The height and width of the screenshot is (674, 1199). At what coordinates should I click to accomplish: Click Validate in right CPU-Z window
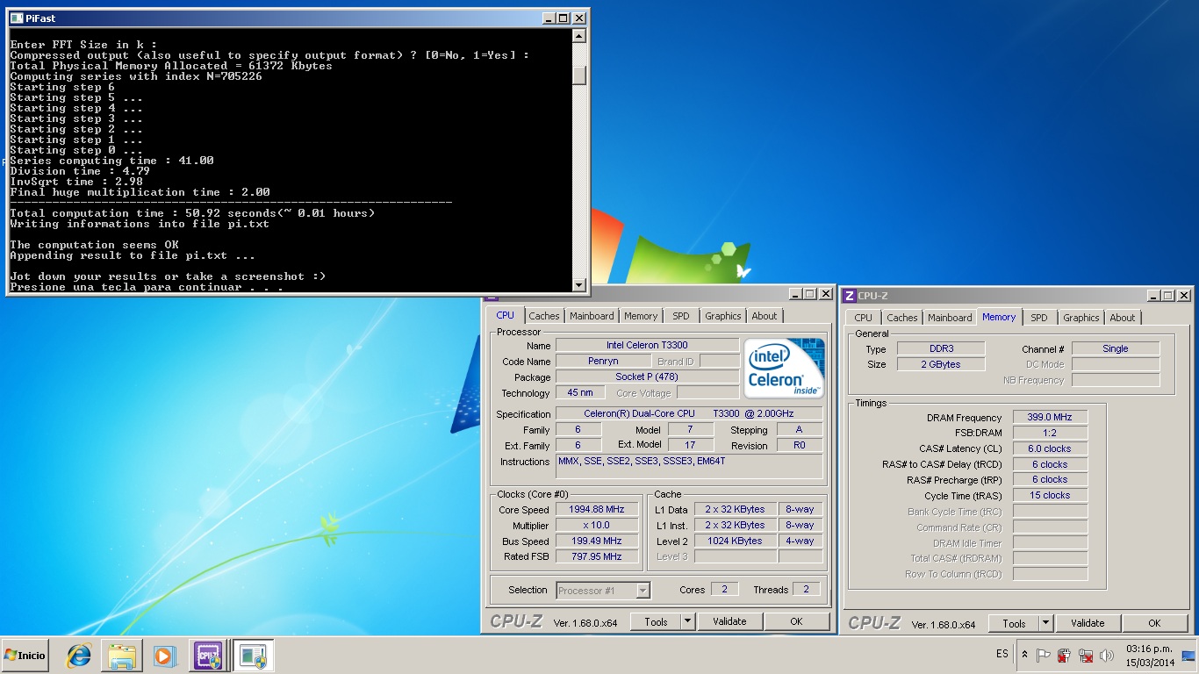(1088, 623)
